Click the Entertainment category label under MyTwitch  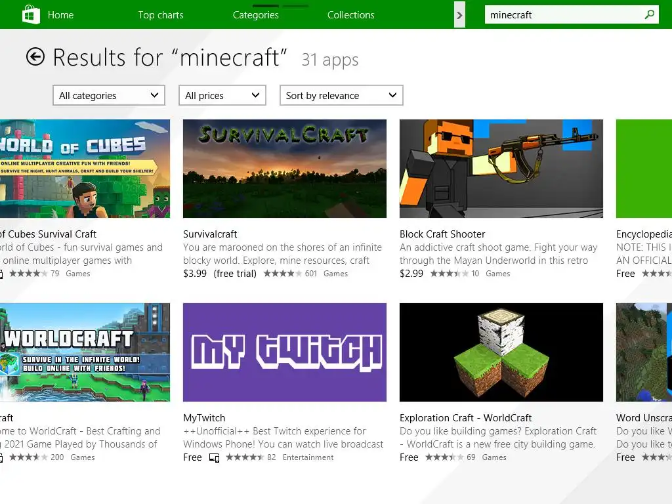click(308, 457)
